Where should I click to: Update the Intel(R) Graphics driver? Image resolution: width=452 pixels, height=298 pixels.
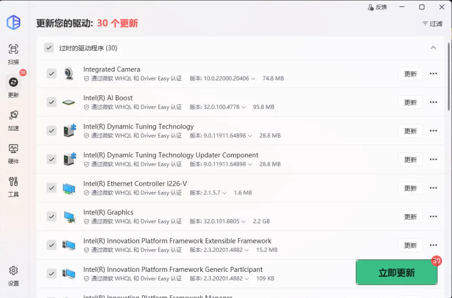(411, 217)
